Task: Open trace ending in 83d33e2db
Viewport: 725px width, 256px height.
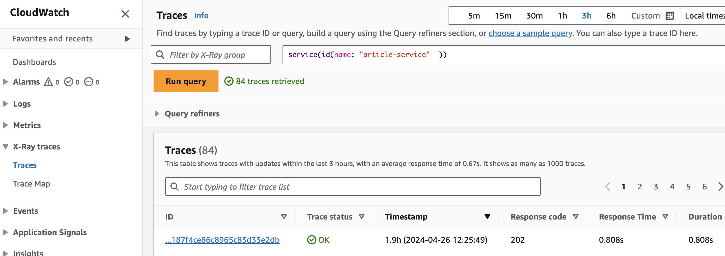Action: tap(222, 240)
